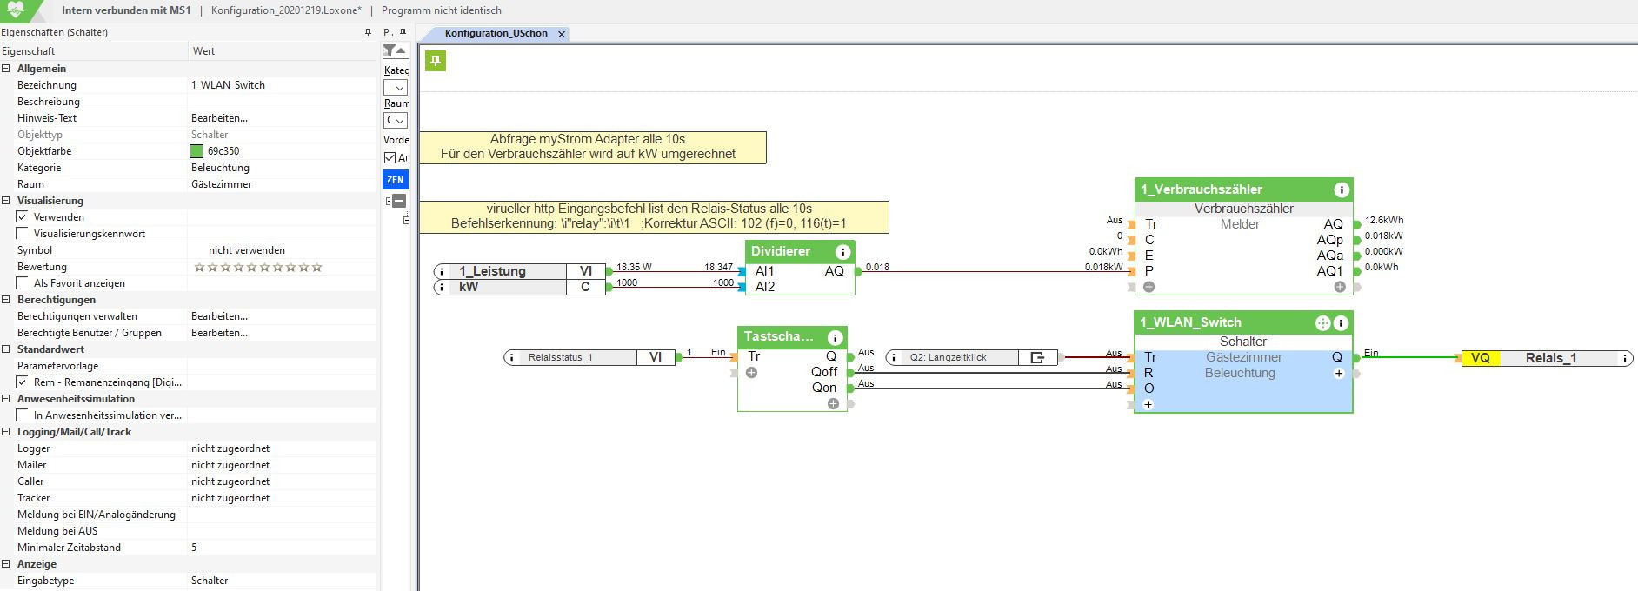This screenshot has height=591, width=1638.
Task: Toggle Rem - Remanenzeingang checkbox
Action: 23,382
